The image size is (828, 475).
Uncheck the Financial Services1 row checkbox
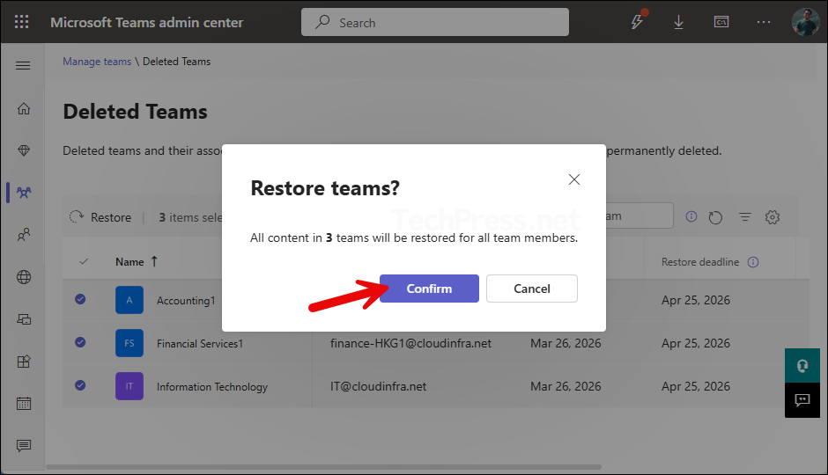point(80,342)
